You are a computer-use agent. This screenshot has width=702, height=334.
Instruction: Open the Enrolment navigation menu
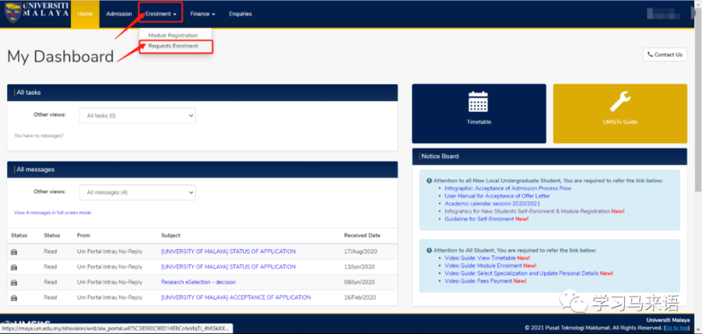tap(160, 14)
